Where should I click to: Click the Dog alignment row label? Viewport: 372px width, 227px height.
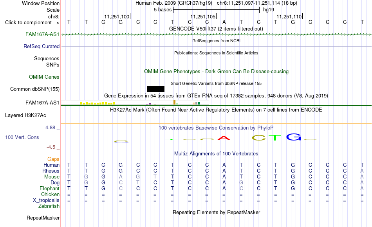coord(55,183)
